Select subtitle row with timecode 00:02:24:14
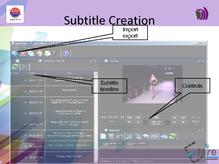Screen dimensions: 219x164 point(52,146)
